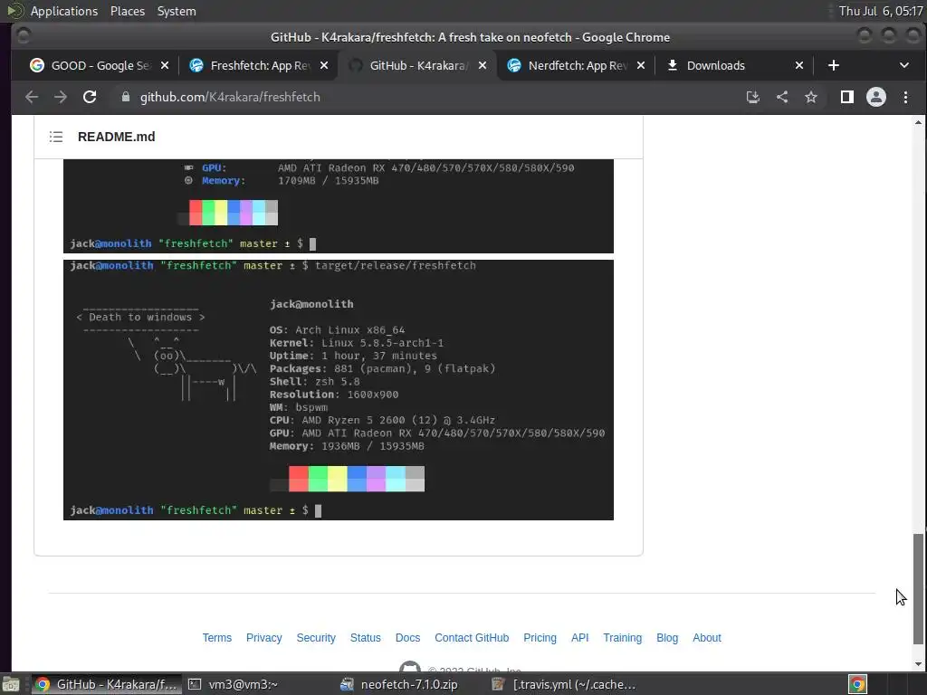The image size is (927, 695).
Task: Open the About footer link
Action: point(706,638)
